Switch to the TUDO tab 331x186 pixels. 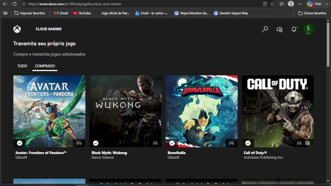22,66
